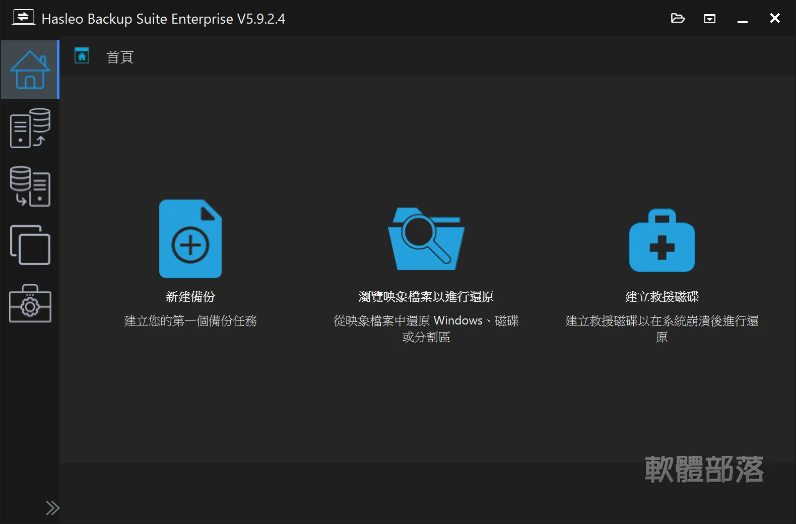This screenshot has height=524, width=796.
Task: Click the Hasleo app logo in title bar
Action: pos(23,18)
